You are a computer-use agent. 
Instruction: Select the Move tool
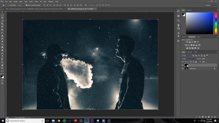point(2,12)
